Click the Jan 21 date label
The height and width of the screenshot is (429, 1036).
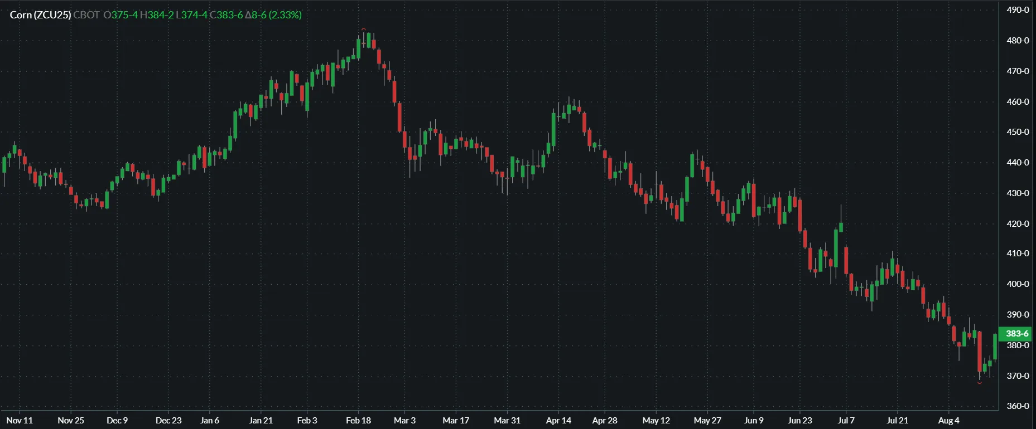261,421
